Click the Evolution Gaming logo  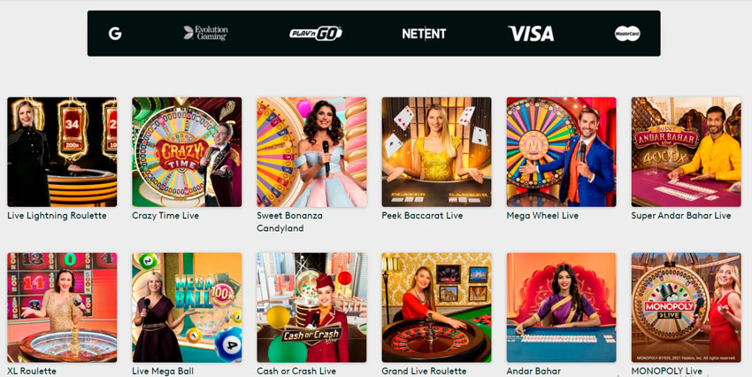pyautogui.click(x=206, y=33)
